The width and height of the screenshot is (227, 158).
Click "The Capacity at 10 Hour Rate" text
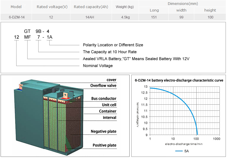110,52
